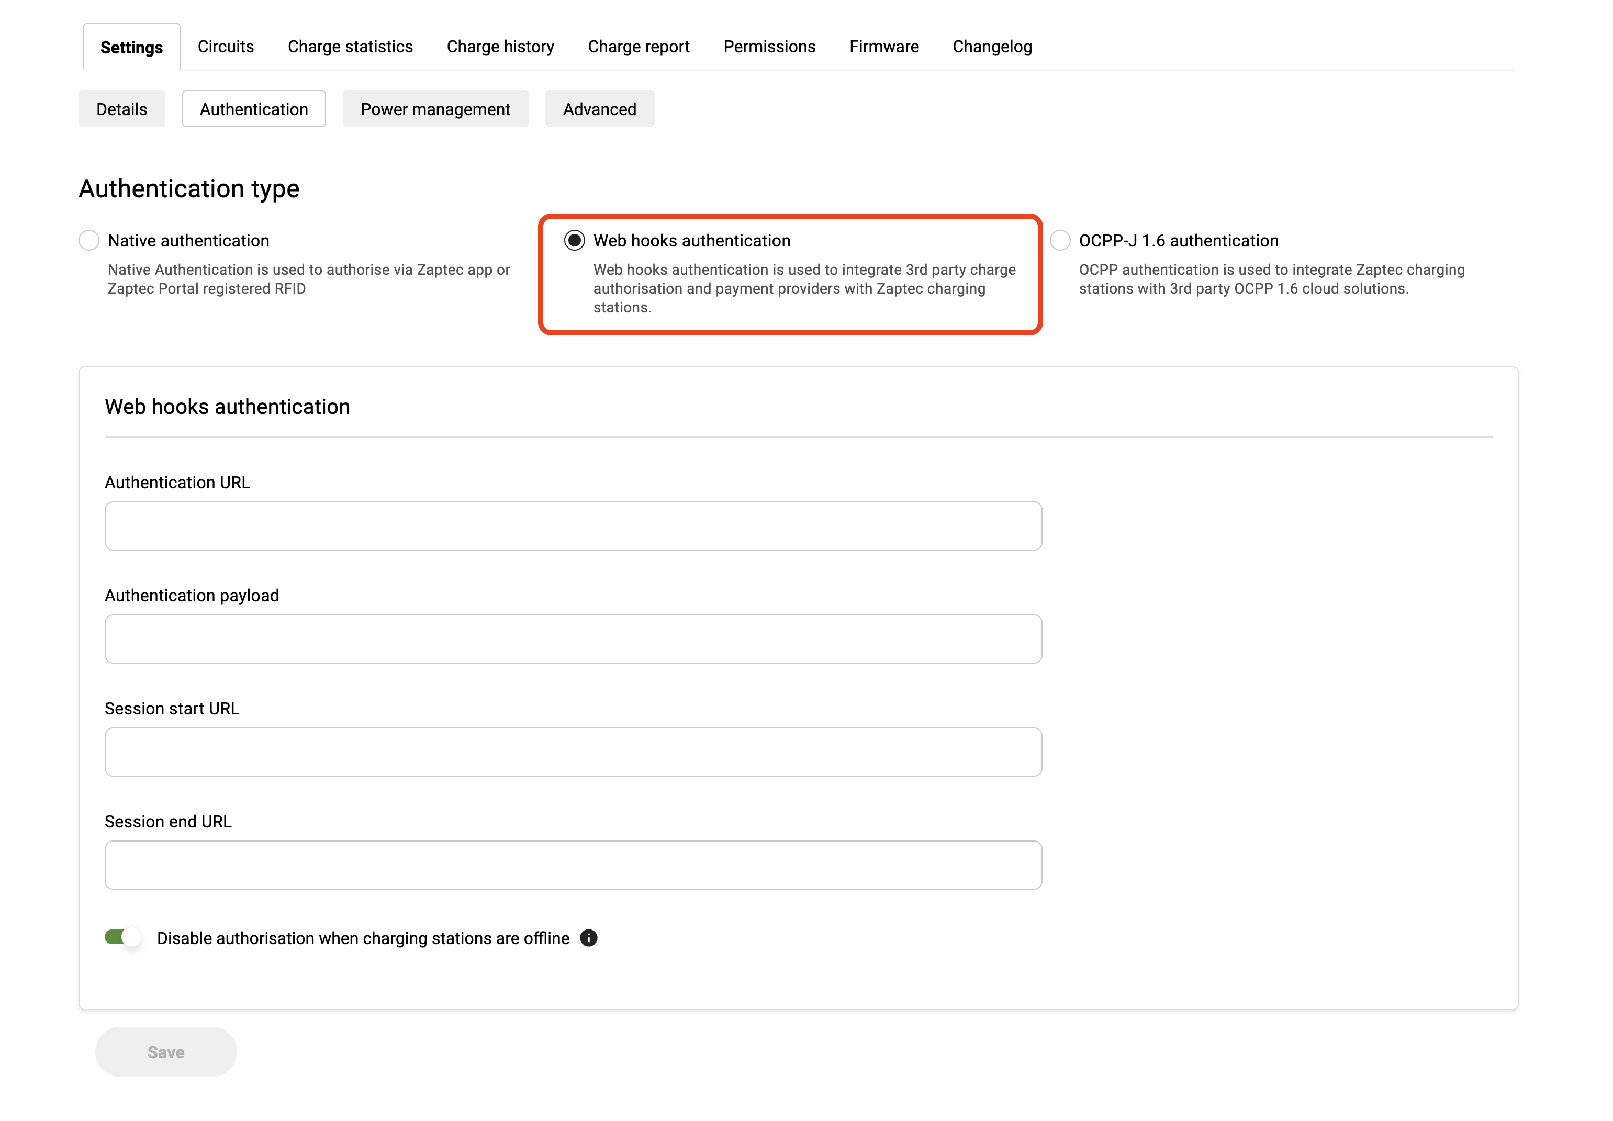
Task: Focus the Session end URL field
Action: (x=573, y=865)
